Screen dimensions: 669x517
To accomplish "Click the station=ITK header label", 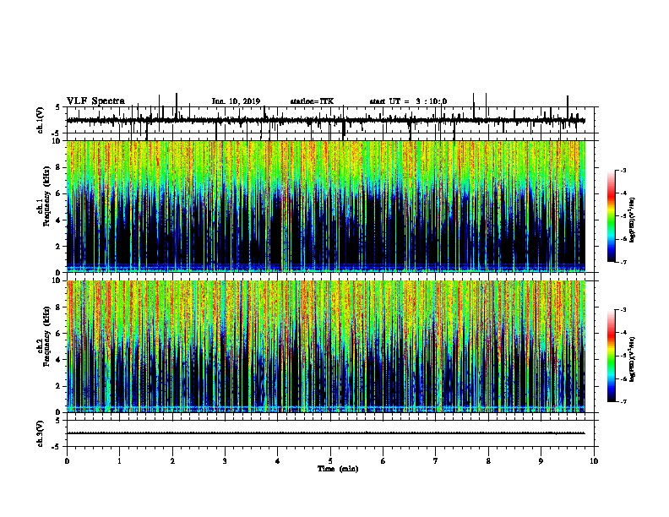I will 312,101.
